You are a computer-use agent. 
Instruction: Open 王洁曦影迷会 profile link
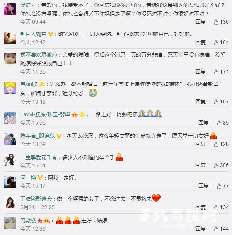pyautogui.click(x=36, y=199)
